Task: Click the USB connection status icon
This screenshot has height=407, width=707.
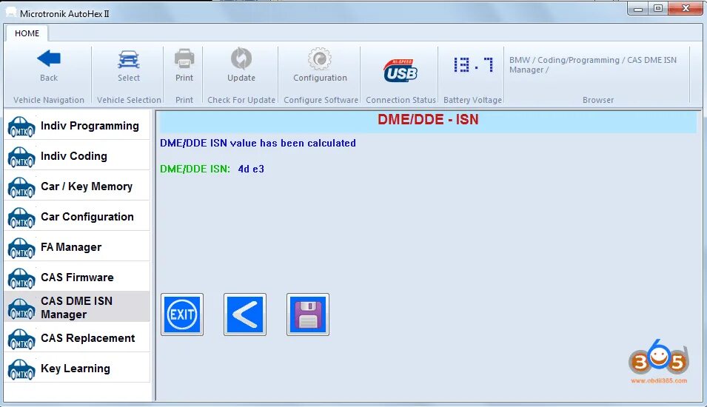Action: pyautogui.click(x=401, y=71)
